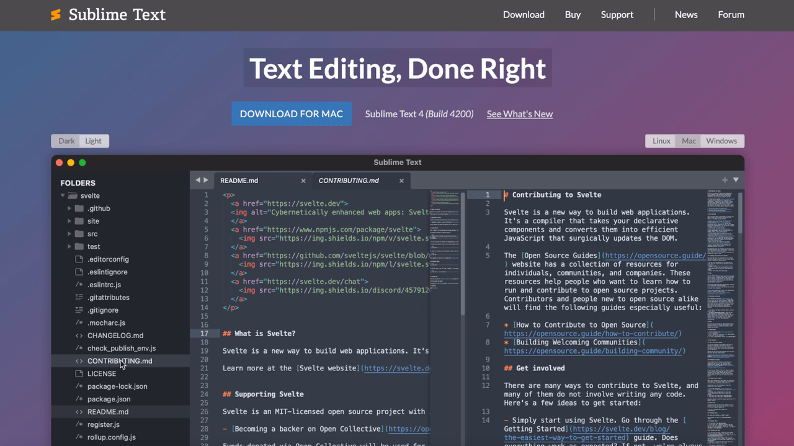Open the Buy page
The image size is (794, 446).
tap(573, 14)
